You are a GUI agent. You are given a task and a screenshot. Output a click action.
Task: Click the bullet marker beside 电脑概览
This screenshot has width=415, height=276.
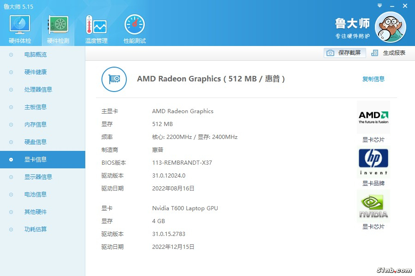point(11,55)
